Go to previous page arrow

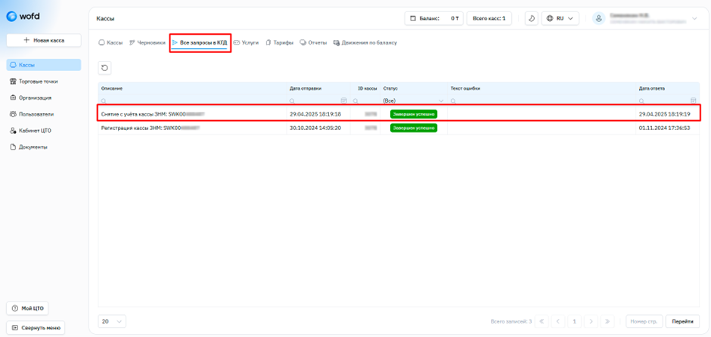pyautogui.click(x=557, y=321)
